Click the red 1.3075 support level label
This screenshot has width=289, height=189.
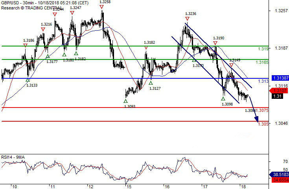coord(263,110)
